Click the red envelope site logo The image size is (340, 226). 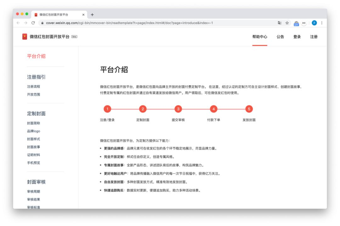click(25, 37)
